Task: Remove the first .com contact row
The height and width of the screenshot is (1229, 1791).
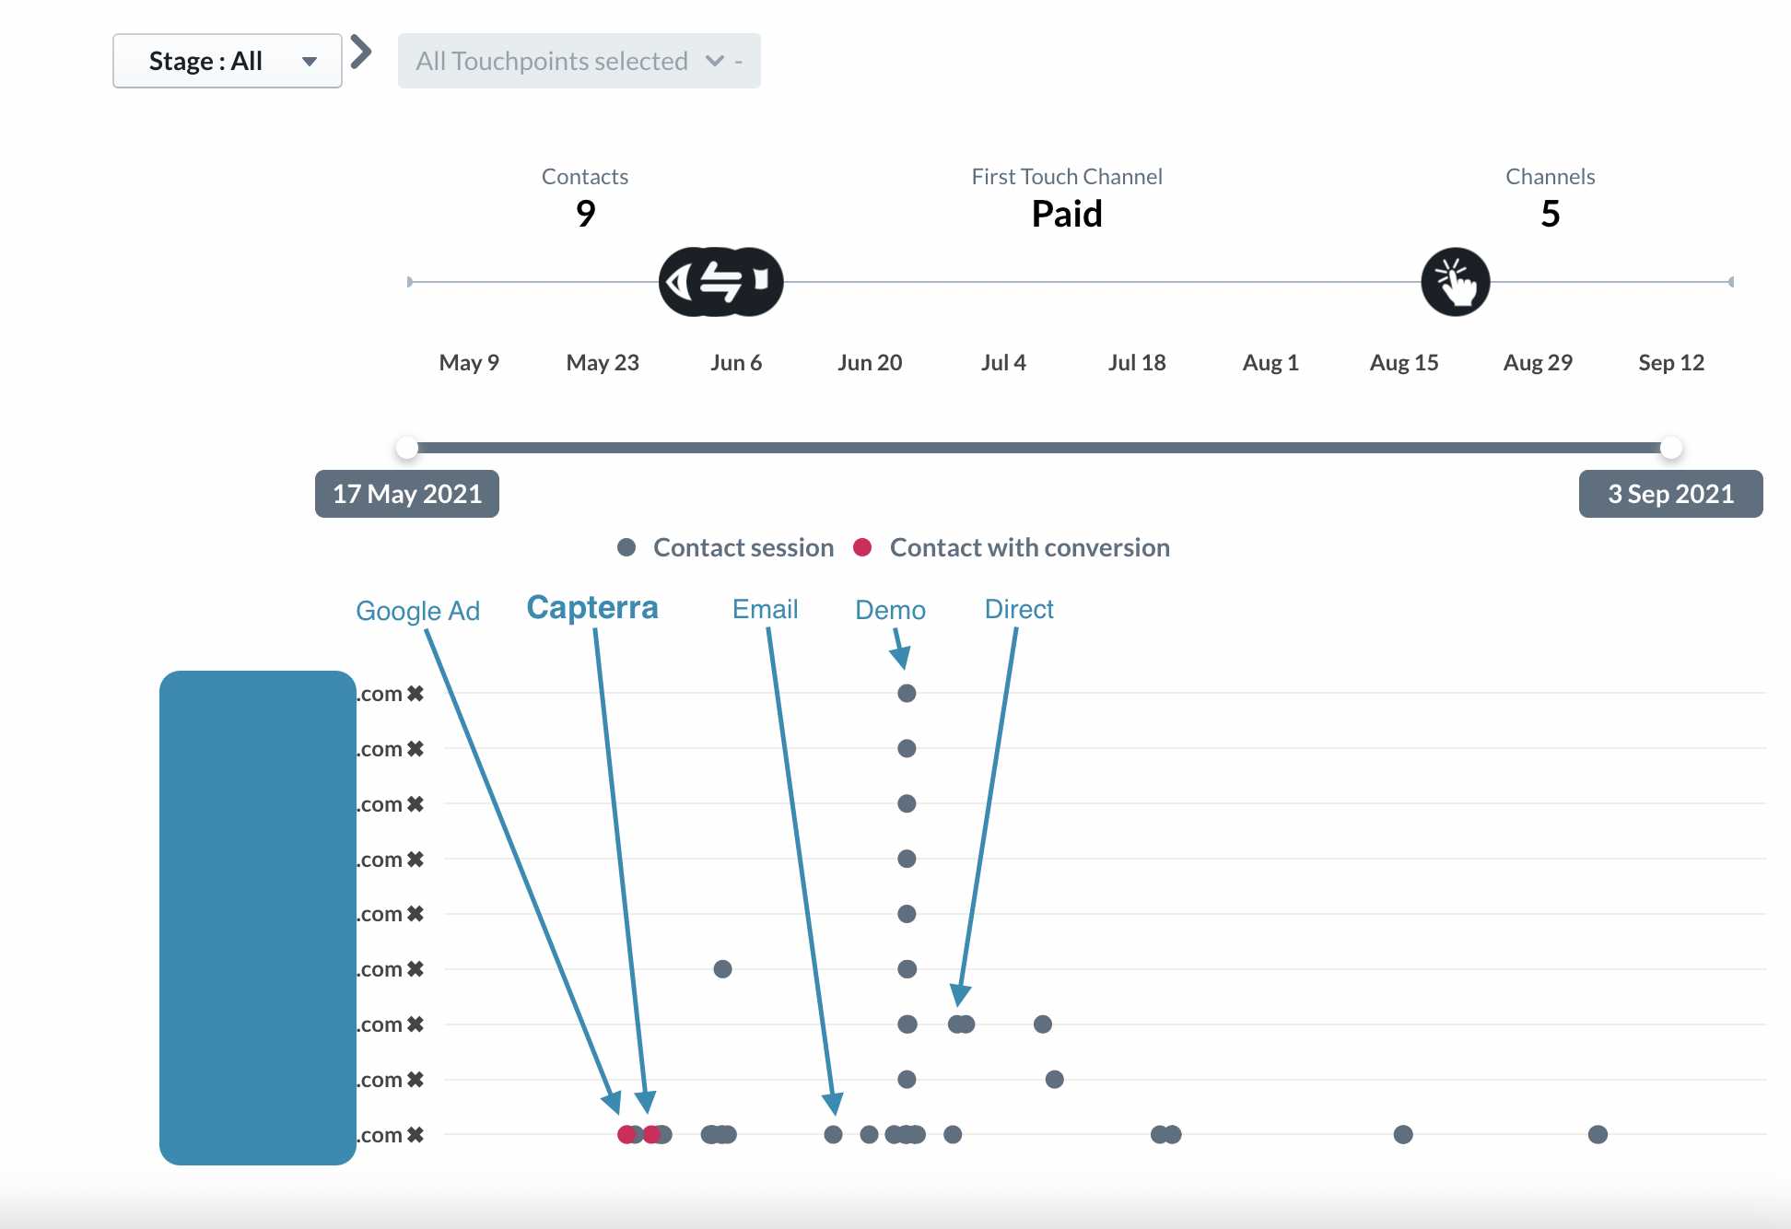Action: point(416,694)
